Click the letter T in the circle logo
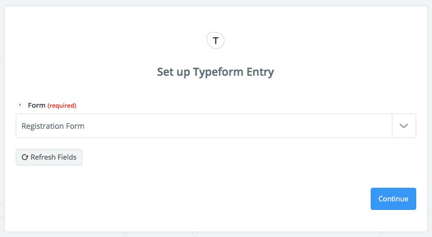 (215, 41)
